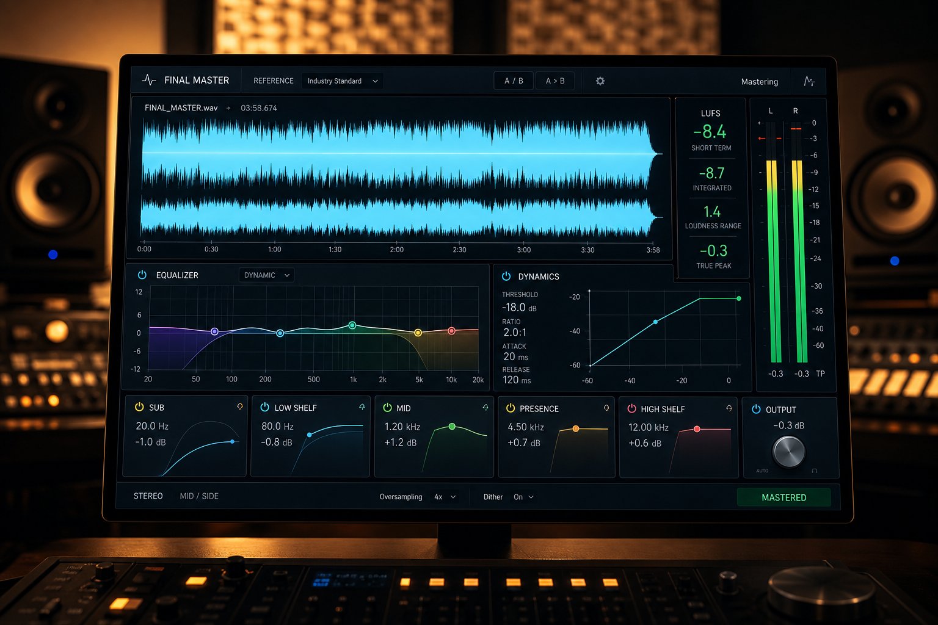Select the red HIGH SHELF node on EQ curve
Viewport: 938px width, 625px height.
click(x=451, y=331)
